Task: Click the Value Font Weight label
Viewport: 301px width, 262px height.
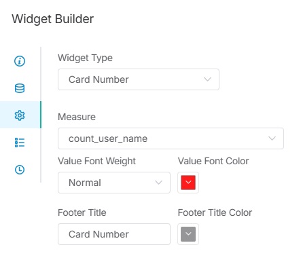Action: click(96, 161)
